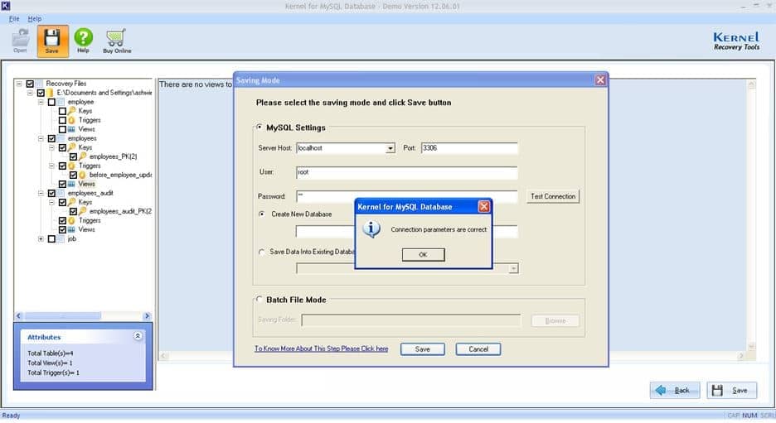The image size is (776, 423).
Task: Click Cancel in the Saving Mode dialog
Action: [x=478, y=348]
